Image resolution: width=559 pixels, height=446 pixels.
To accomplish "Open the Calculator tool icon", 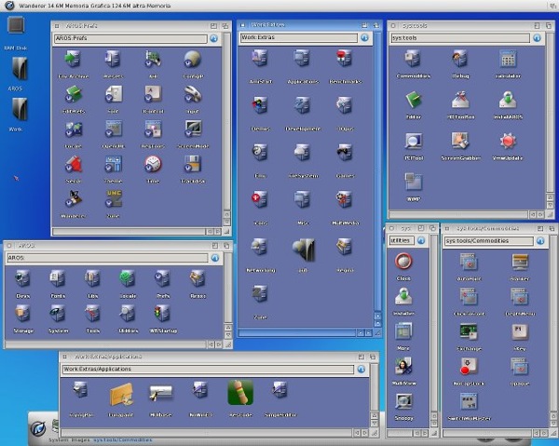I will pyautogui.click(x=508, y=60).
